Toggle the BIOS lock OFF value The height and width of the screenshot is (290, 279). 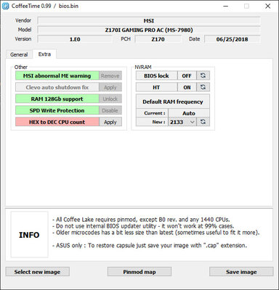187,75
